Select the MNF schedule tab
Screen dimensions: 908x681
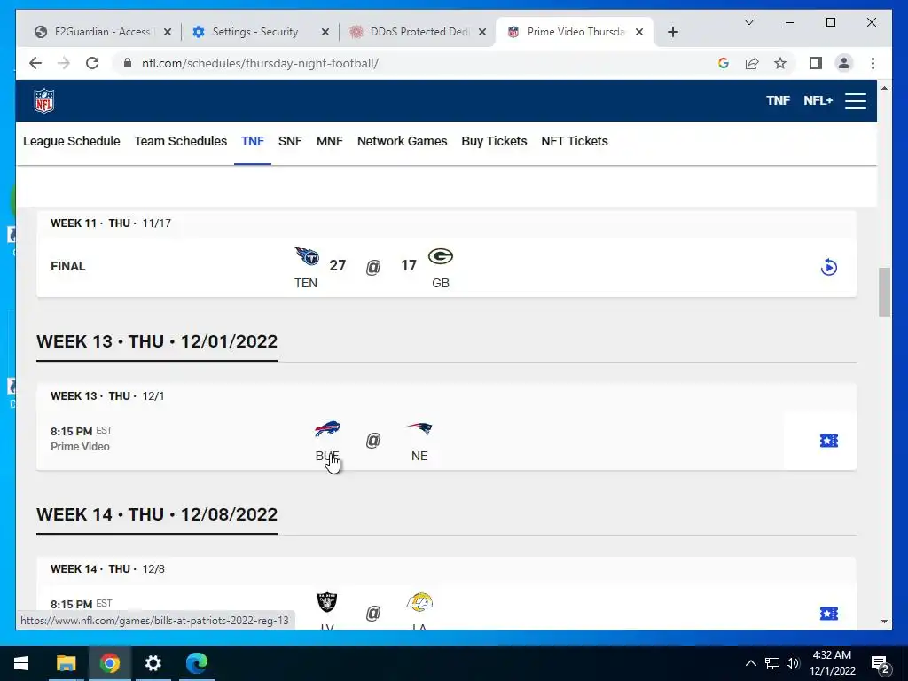pyautogui.click(x=330, y=141)
